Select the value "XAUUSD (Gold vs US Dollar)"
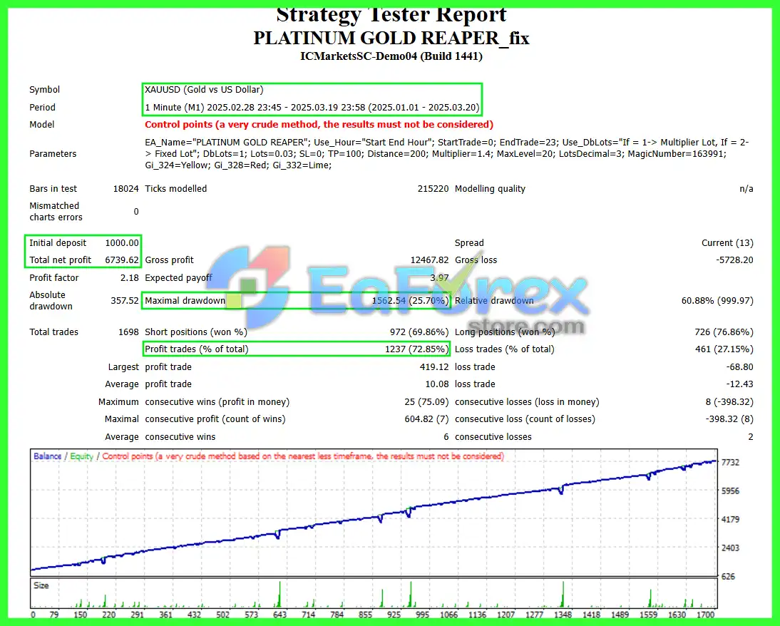Viewport: 780px width, 626px height. 204,90
